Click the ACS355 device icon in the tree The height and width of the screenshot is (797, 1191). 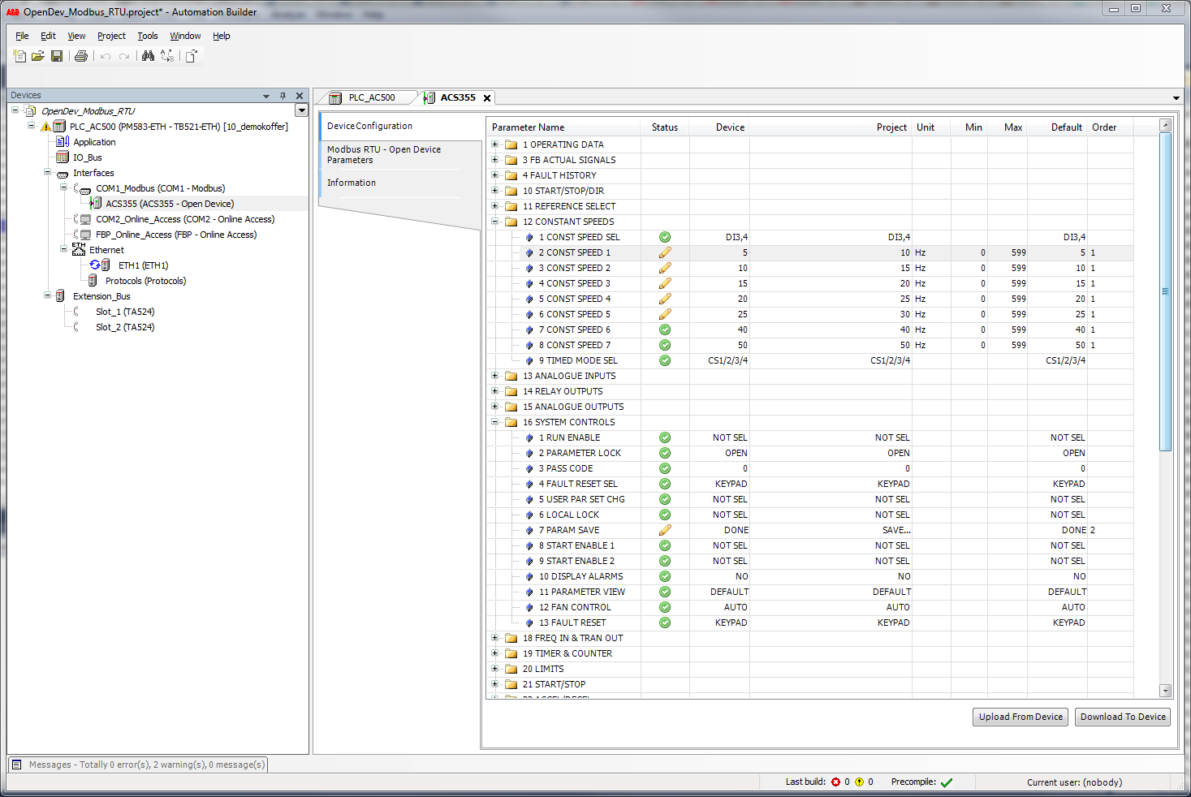click(x=96, y=204)
